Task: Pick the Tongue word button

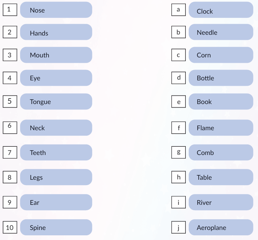Action: 56,102
